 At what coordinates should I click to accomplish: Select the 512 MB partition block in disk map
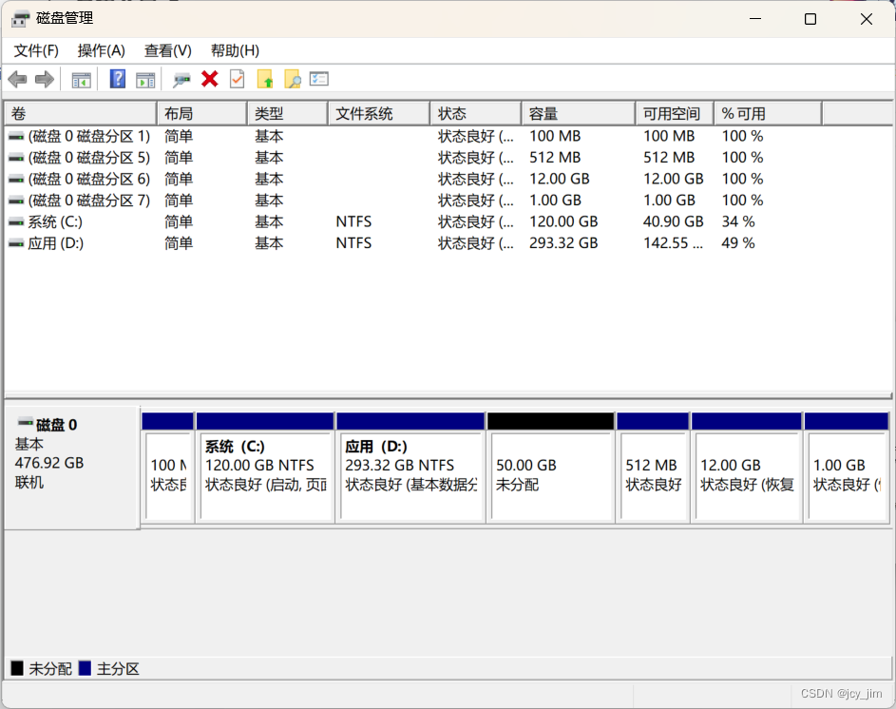pos(653,468)
